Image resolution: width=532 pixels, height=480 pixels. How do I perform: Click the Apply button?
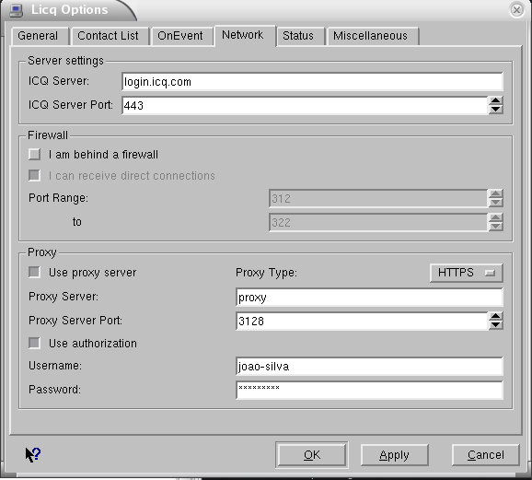click(x=394, y=455)
